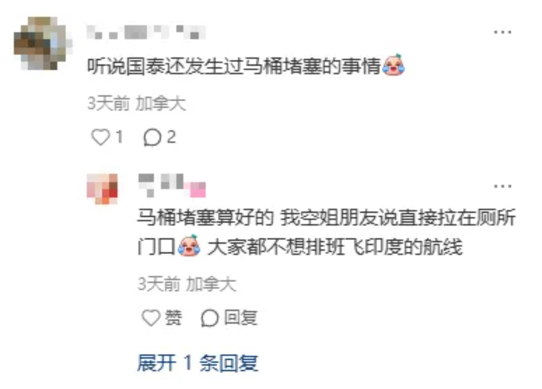Click the reply text mentioning 印度的航线
542x389 pixels.
326,232
